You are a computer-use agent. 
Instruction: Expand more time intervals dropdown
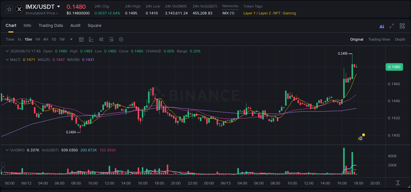point(71,39)
